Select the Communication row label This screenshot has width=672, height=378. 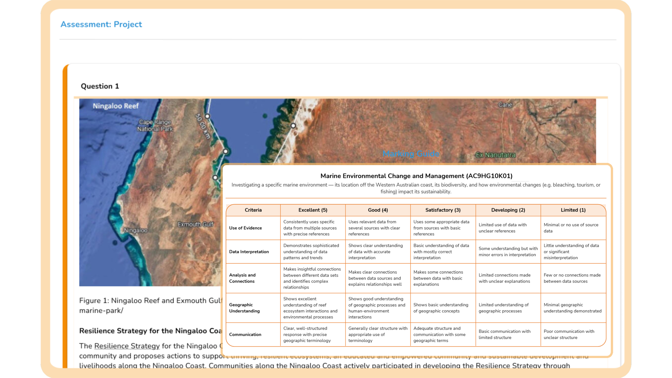pos(245,334)
